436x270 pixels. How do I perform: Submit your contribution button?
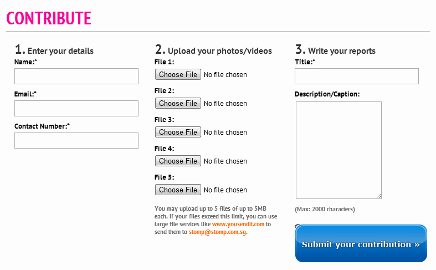click(x=361, y=244)
